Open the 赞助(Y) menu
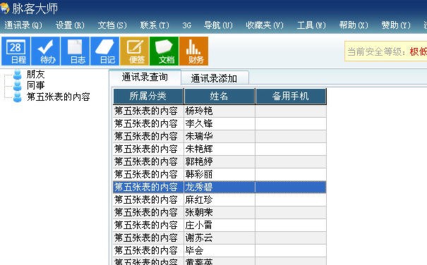The width and height of the screenshot is (427, 265). click(x=396, y=25)
